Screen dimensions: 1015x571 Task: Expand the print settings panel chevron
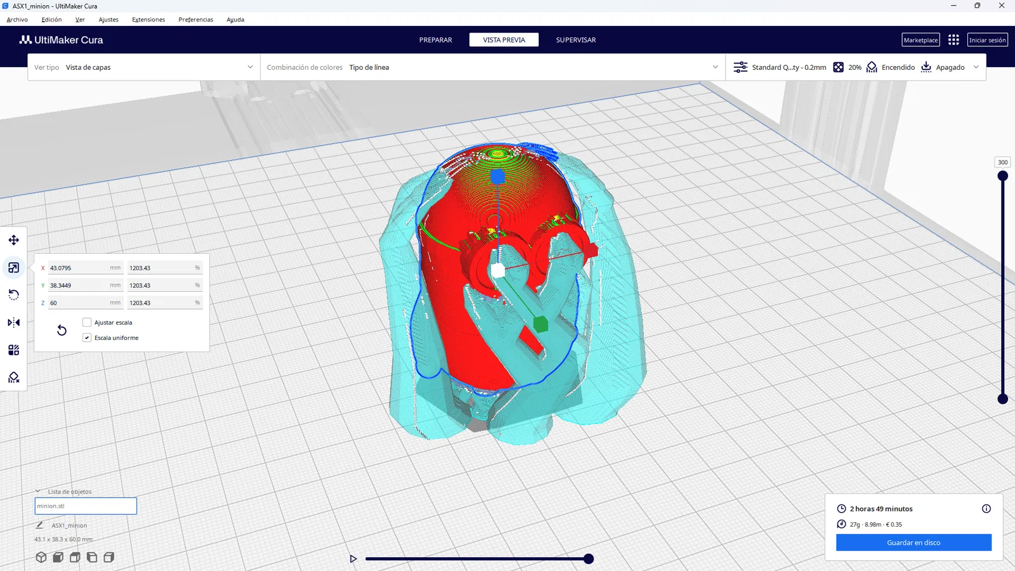coord(976,67)
